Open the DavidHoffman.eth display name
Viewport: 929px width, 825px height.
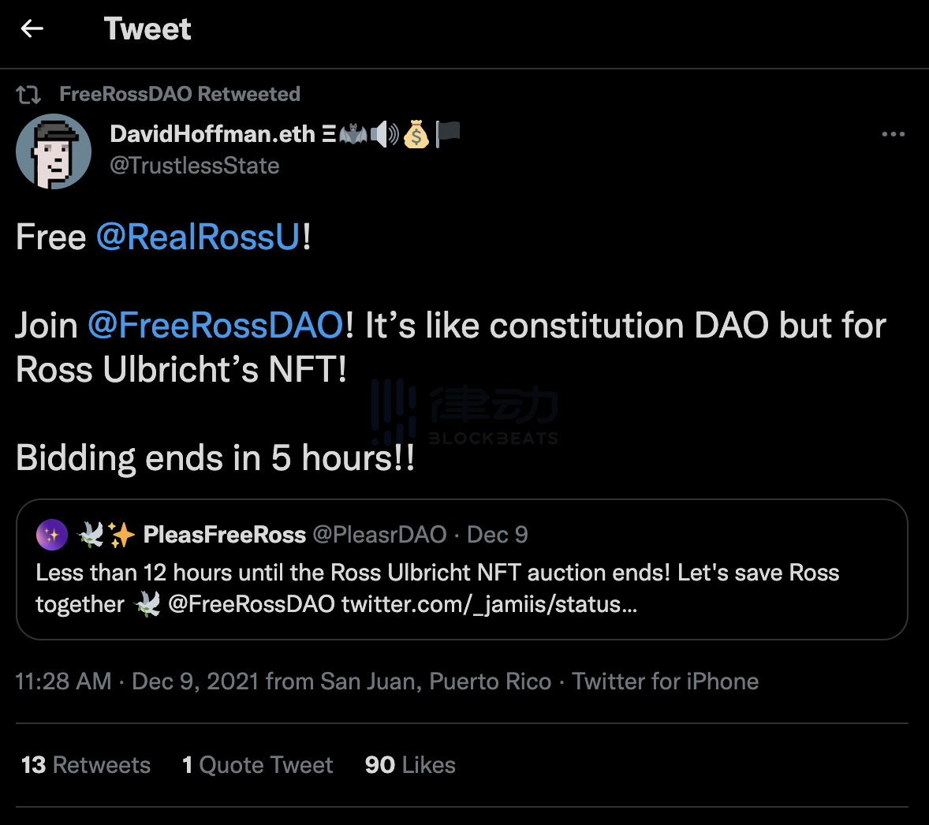pos(212,134)
